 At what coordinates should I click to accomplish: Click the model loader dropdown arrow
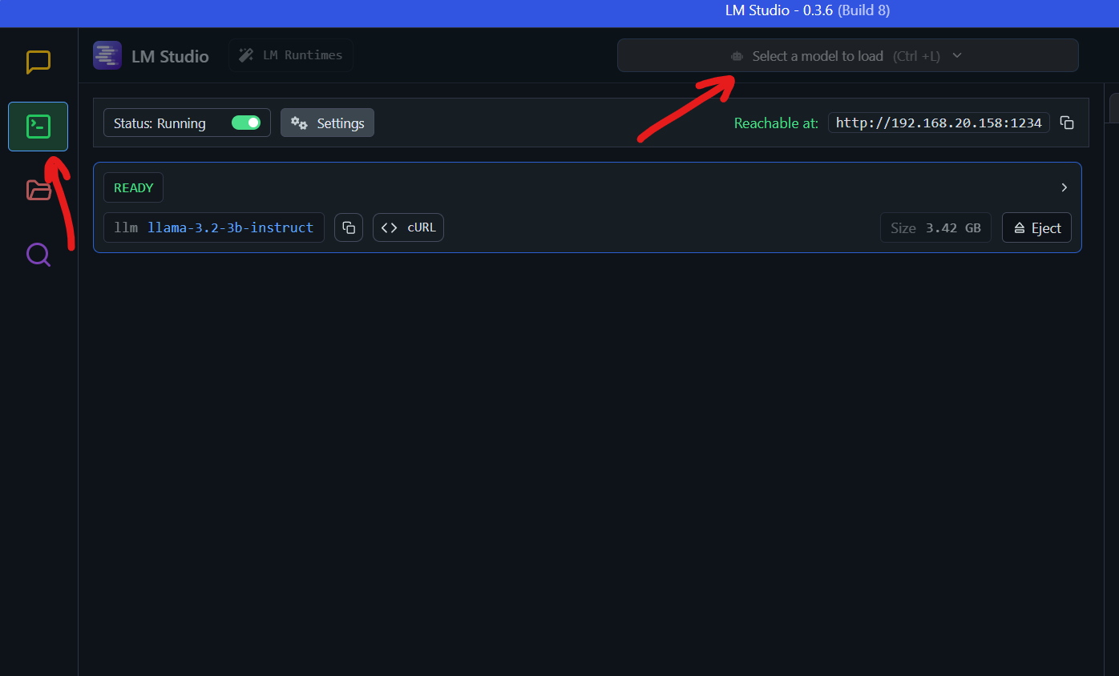(956, 55)
